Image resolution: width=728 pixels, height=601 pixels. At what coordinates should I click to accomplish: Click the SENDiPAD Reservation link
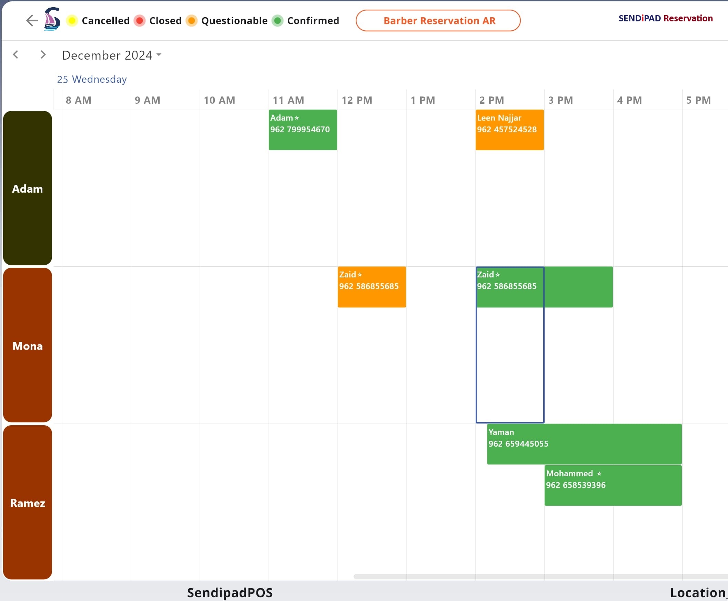click(665, 18)
